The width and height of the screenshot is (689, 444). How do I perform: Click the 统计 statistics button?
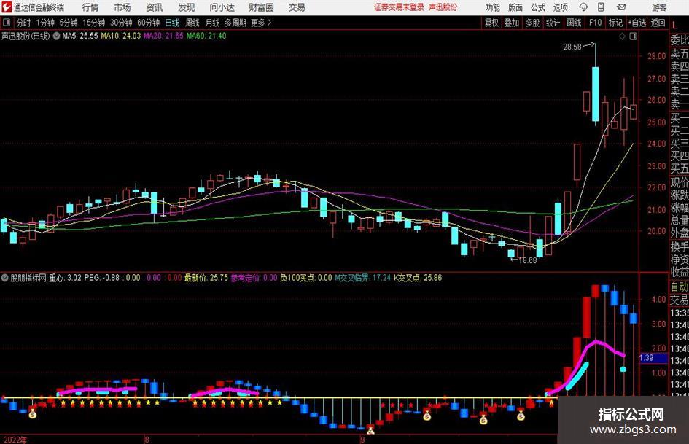(553, 23)
